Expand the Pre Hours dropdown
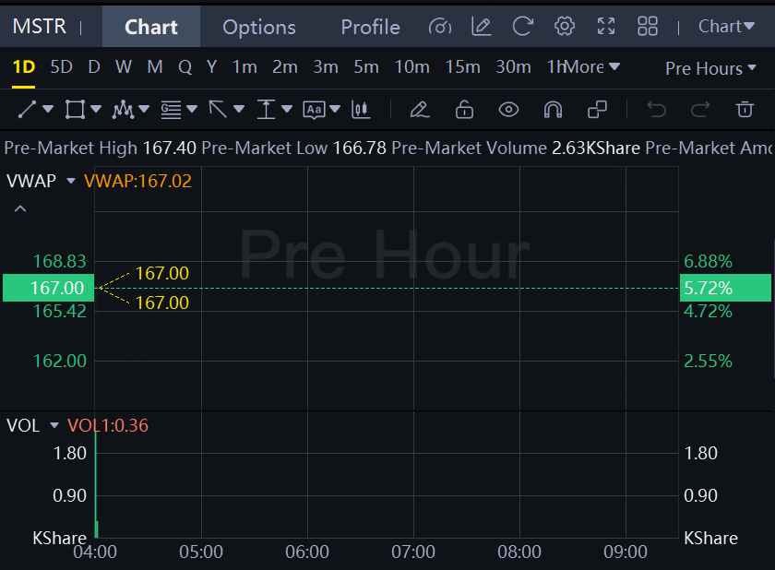The height and width of the screenshot is (570, 775). (x=709, y=68)
